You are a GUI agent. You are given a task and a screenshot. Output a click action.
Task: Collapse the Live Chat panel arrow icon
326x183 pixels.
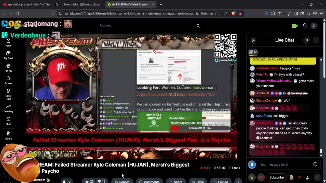pyautogui.click(x=253, y=40)
